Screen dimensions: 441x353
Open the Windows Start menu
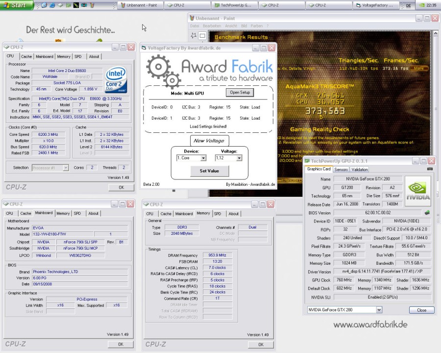17,5
